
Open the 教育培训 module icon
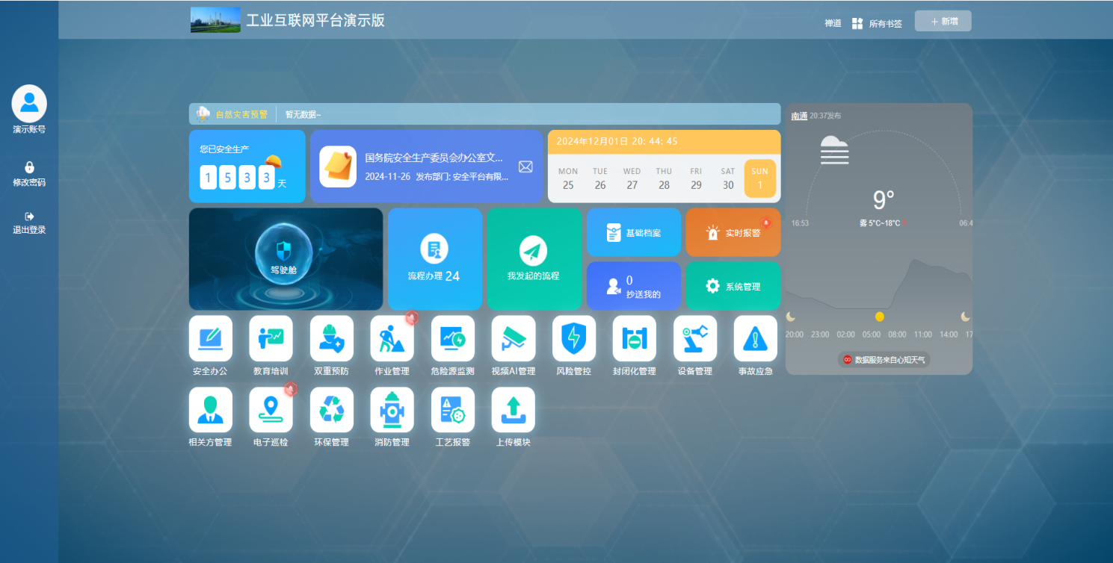click(x=271, y=338)
